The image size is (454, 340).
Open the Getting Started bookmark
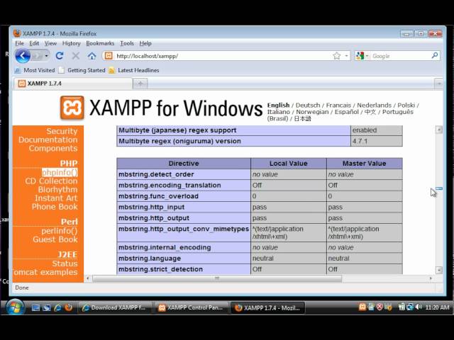pyautogui.click(x=82, y=70)
